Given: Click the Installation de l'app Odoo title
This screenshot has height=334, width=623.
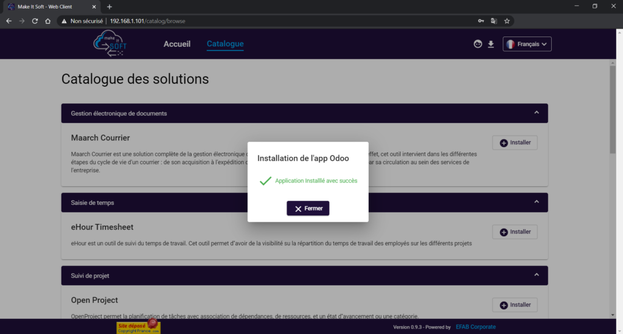Looking at the screenshot, I should point(303,158).
